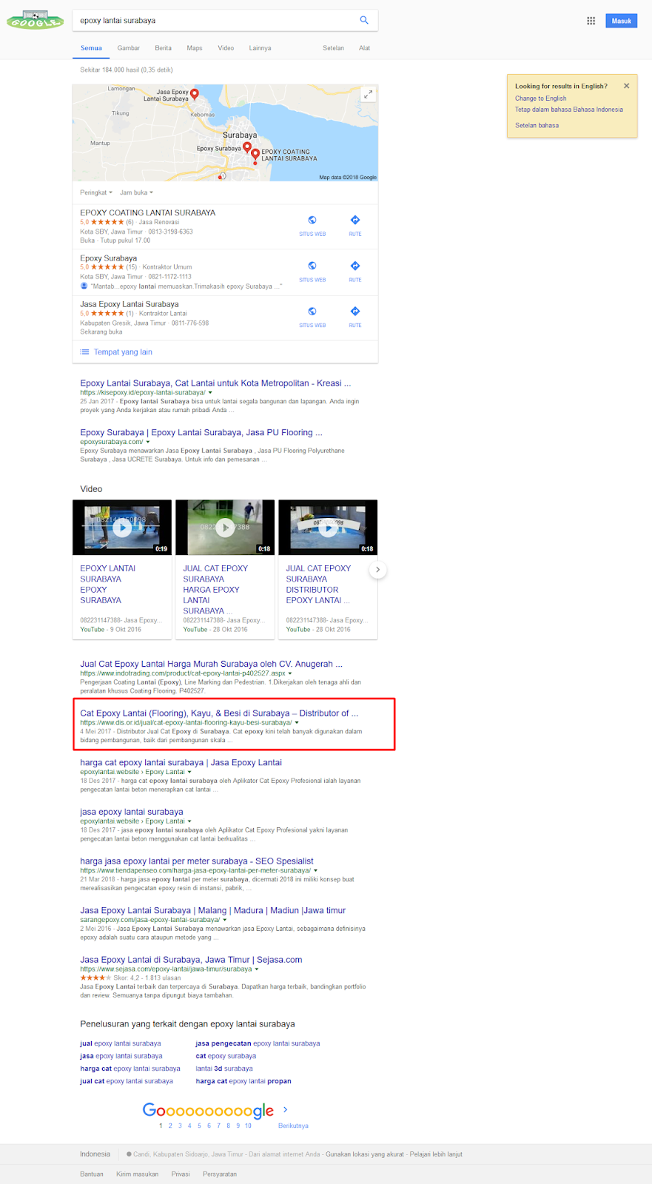Open Jasa Epoxy Lantai di Surabaya Sejasa result
The image size is (652, 1184).
tap(191, 960)
